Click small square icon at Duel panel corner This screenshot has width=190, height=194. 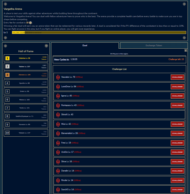(186, 51)
